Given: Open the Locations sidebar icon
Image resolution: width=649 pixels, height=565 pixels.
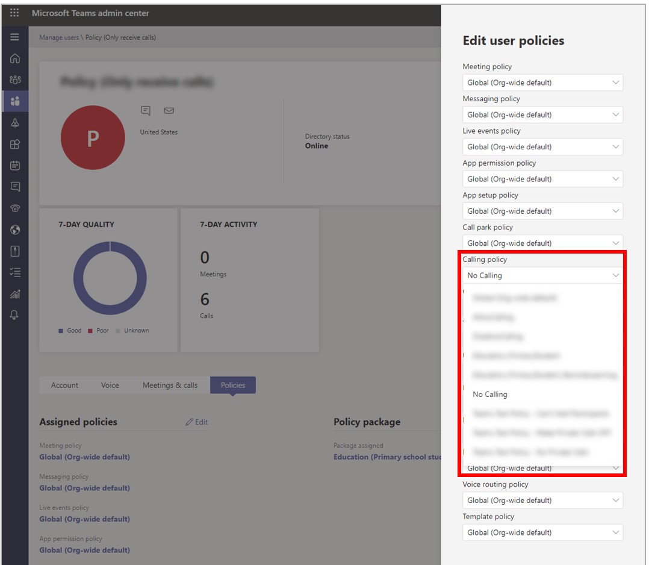Looking at the screenshot, I should click(x=15, y=123).
